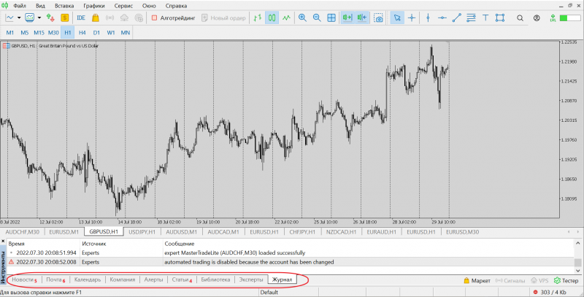Viewport: 584px width, 297px height.
Task: Click the Маркет button in toolbox
Action: click(477, 281)
